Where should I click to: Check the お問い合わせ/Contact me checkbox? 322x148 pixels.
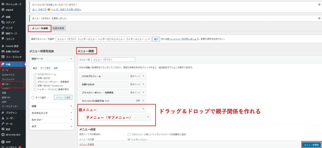click(x=35, y=85)
